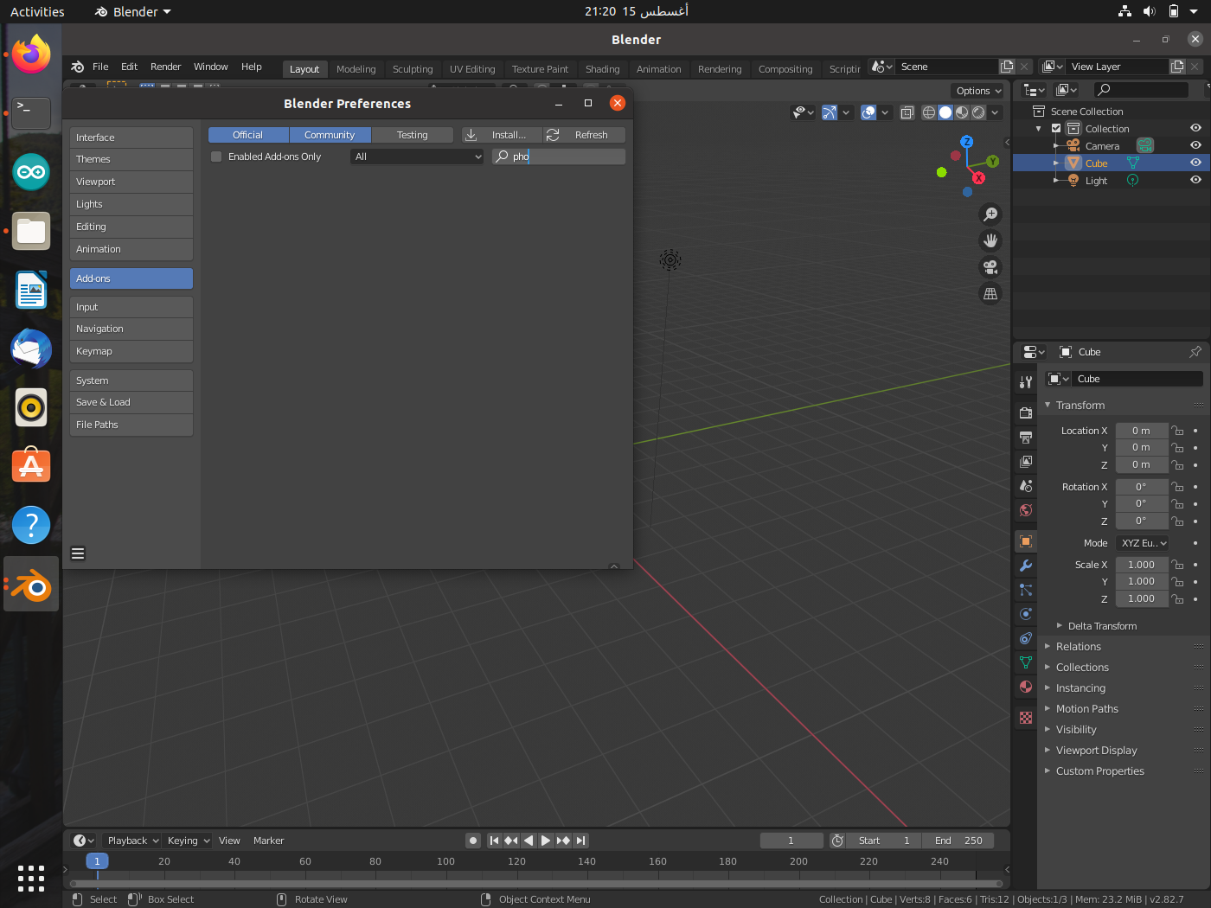Open the World properties tab icon
1211x908 pixels.
tap(1026, 510)
